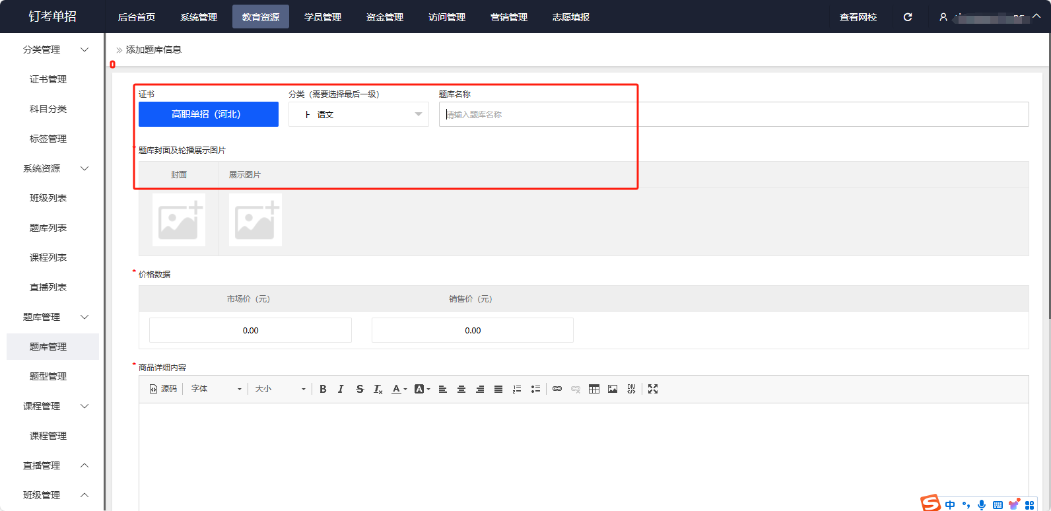Click inside the product detail editor area
Screen dimensions: 1051x511
pyautogui.click(x=584, y=457)
